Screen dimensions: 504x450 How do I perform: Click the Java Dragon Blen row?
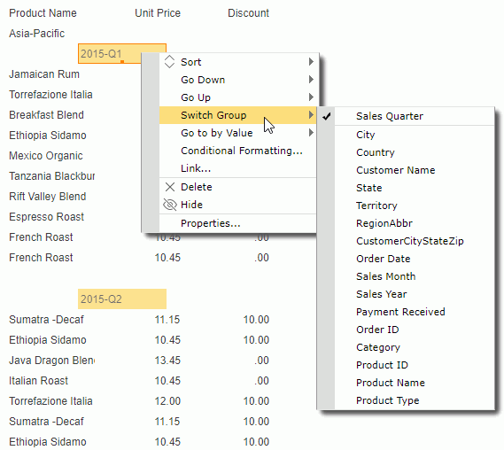pyautogui.click(x=51, y=361)
